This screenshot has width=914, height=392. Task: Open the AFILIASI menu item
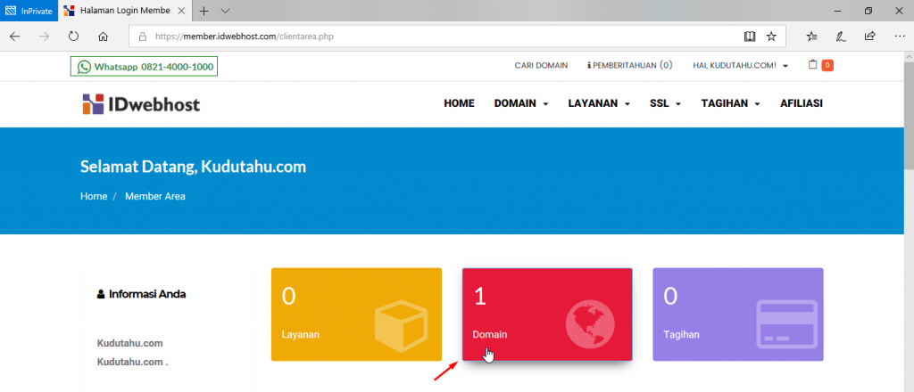[x=802, y=103]
